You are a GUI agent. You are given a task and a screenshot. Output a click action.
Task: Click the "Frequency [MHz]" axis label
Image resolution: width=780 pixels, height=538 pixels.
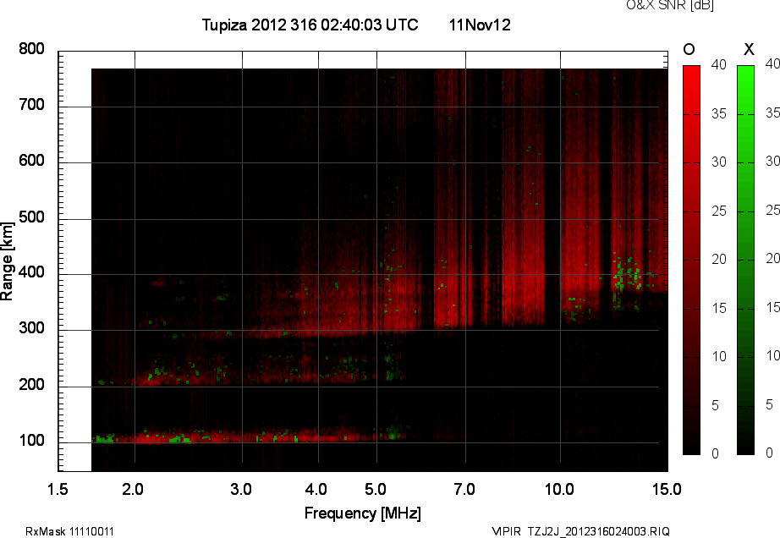point(363,513)
